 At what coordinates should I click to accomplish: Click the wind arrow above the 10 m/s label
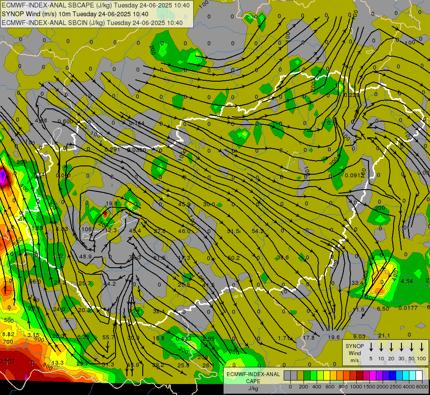click(381, 347)
